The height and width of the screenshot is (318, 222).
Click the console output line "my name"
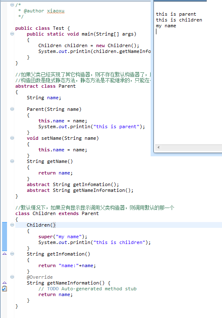(166, 26)
